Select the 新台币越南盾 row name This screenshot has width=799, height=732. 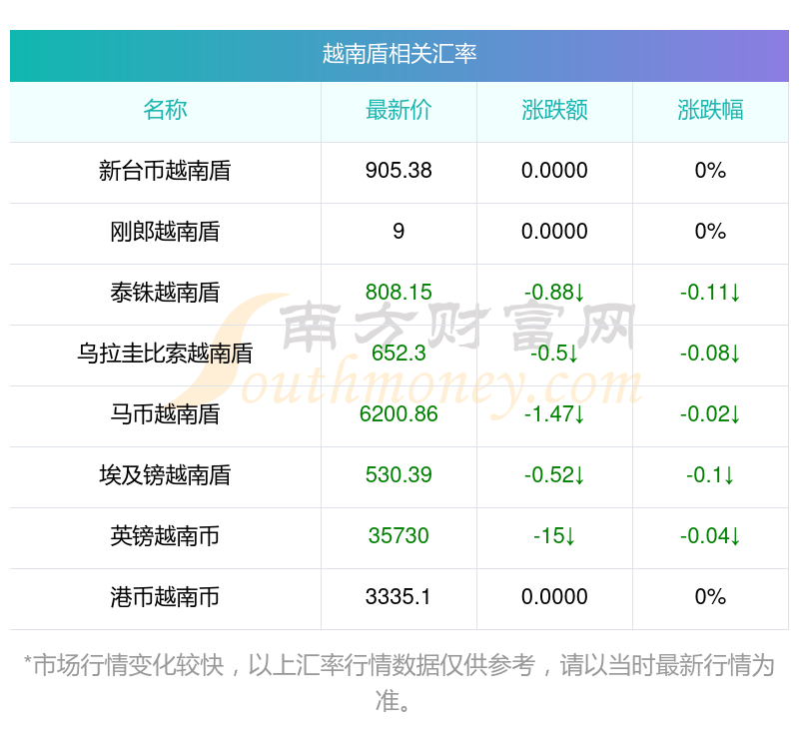[165, 171]
